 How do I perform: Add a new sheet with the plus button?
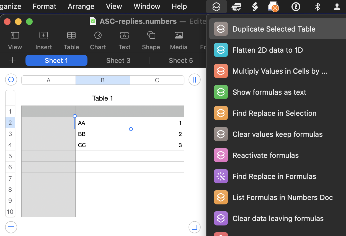(12, 60)
